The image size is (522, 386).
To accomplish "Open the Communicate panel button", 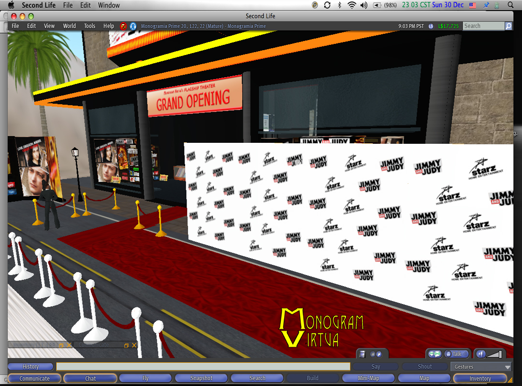I will [34, 378].
